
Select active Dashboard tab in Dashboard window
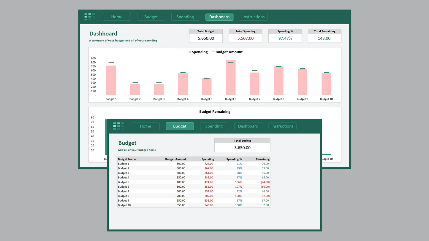click(219, 17)
